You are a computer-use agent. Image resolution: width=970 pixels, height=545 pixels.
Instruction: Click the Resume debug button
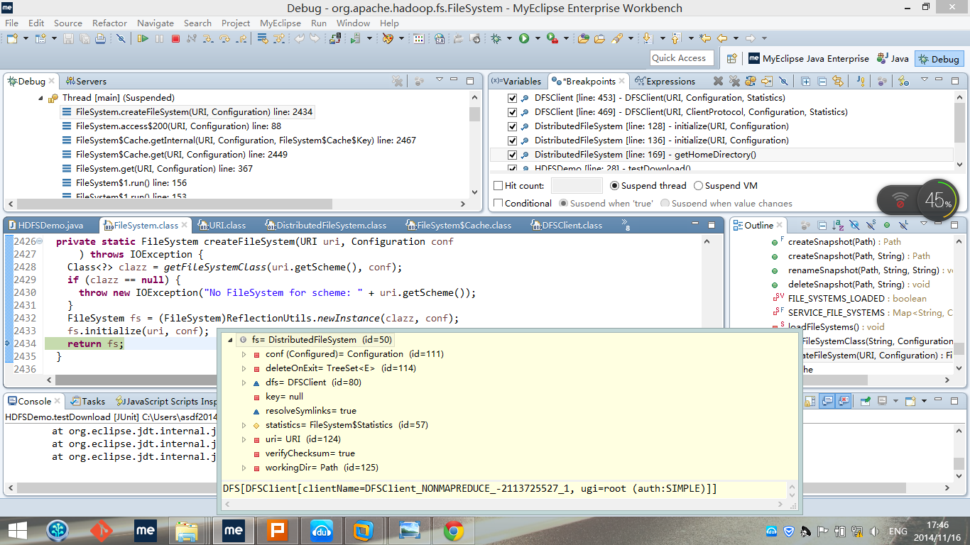pyautogui.click(x=143, y=38)
